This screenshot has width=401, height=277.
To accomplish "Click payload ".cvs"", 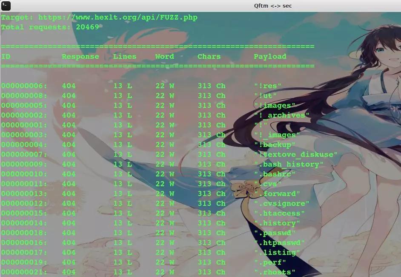I will [x=267, y=184].
